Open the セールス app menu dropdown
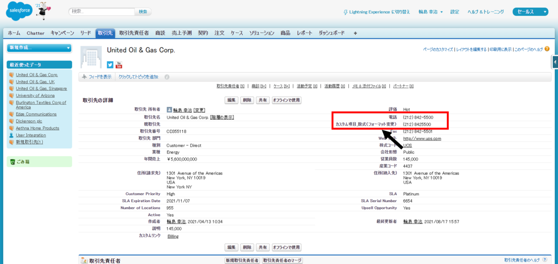This screenshot has width=558, height=264. click(x=530, y=12)
